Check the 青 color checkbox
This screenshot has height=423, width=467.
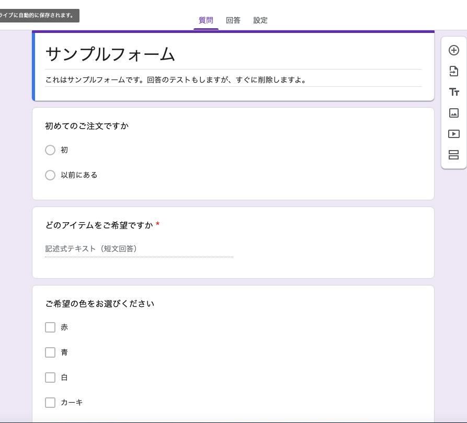pyautogui.click(x=50, y=352)
